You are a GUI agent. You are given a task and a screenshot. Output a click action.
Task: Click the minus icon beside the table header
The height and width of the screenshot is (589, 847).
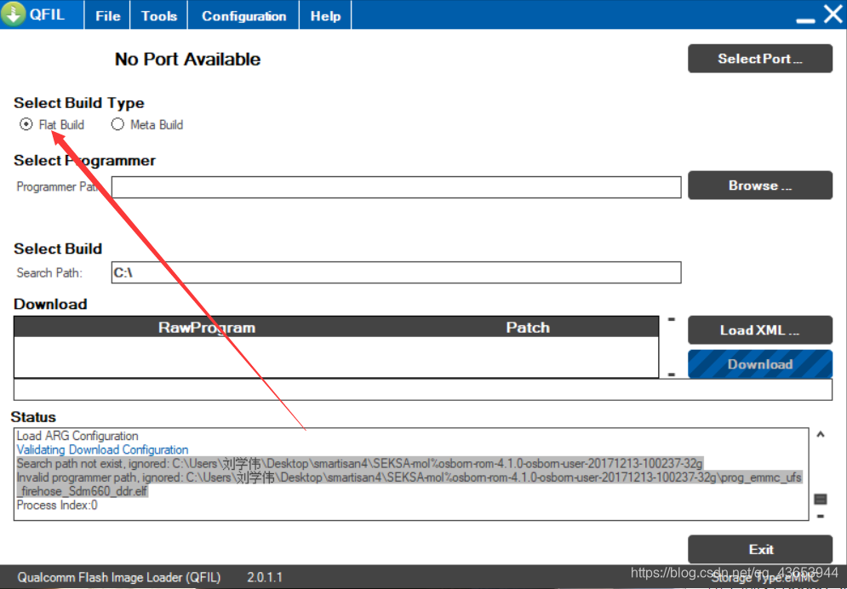click(672, 319)
